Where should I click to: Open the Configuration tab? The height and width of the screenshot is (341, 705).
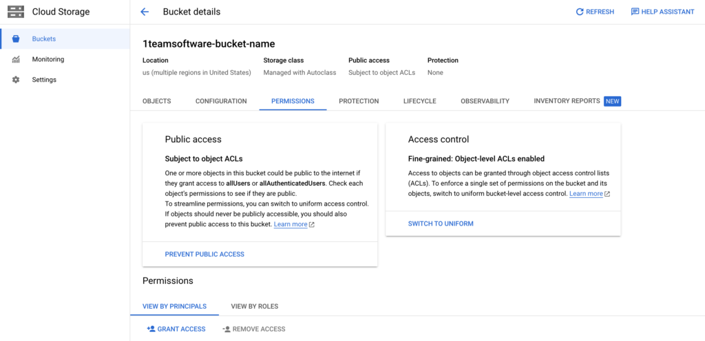pos(221,101)
